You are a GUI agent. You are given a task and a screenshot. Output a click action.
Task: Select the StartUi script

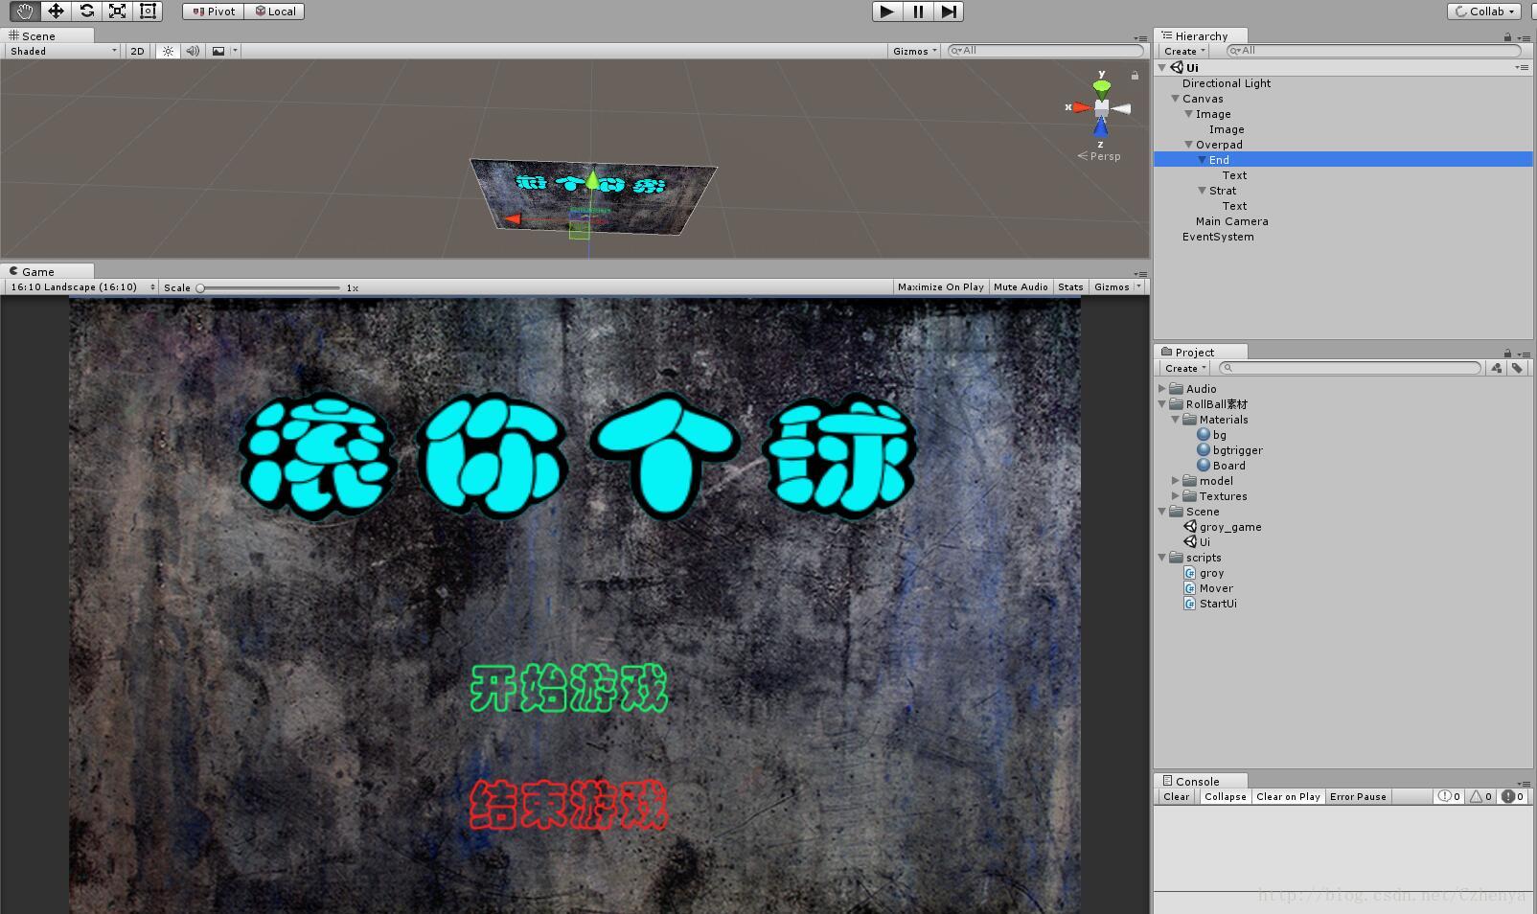pos(1210,604)
